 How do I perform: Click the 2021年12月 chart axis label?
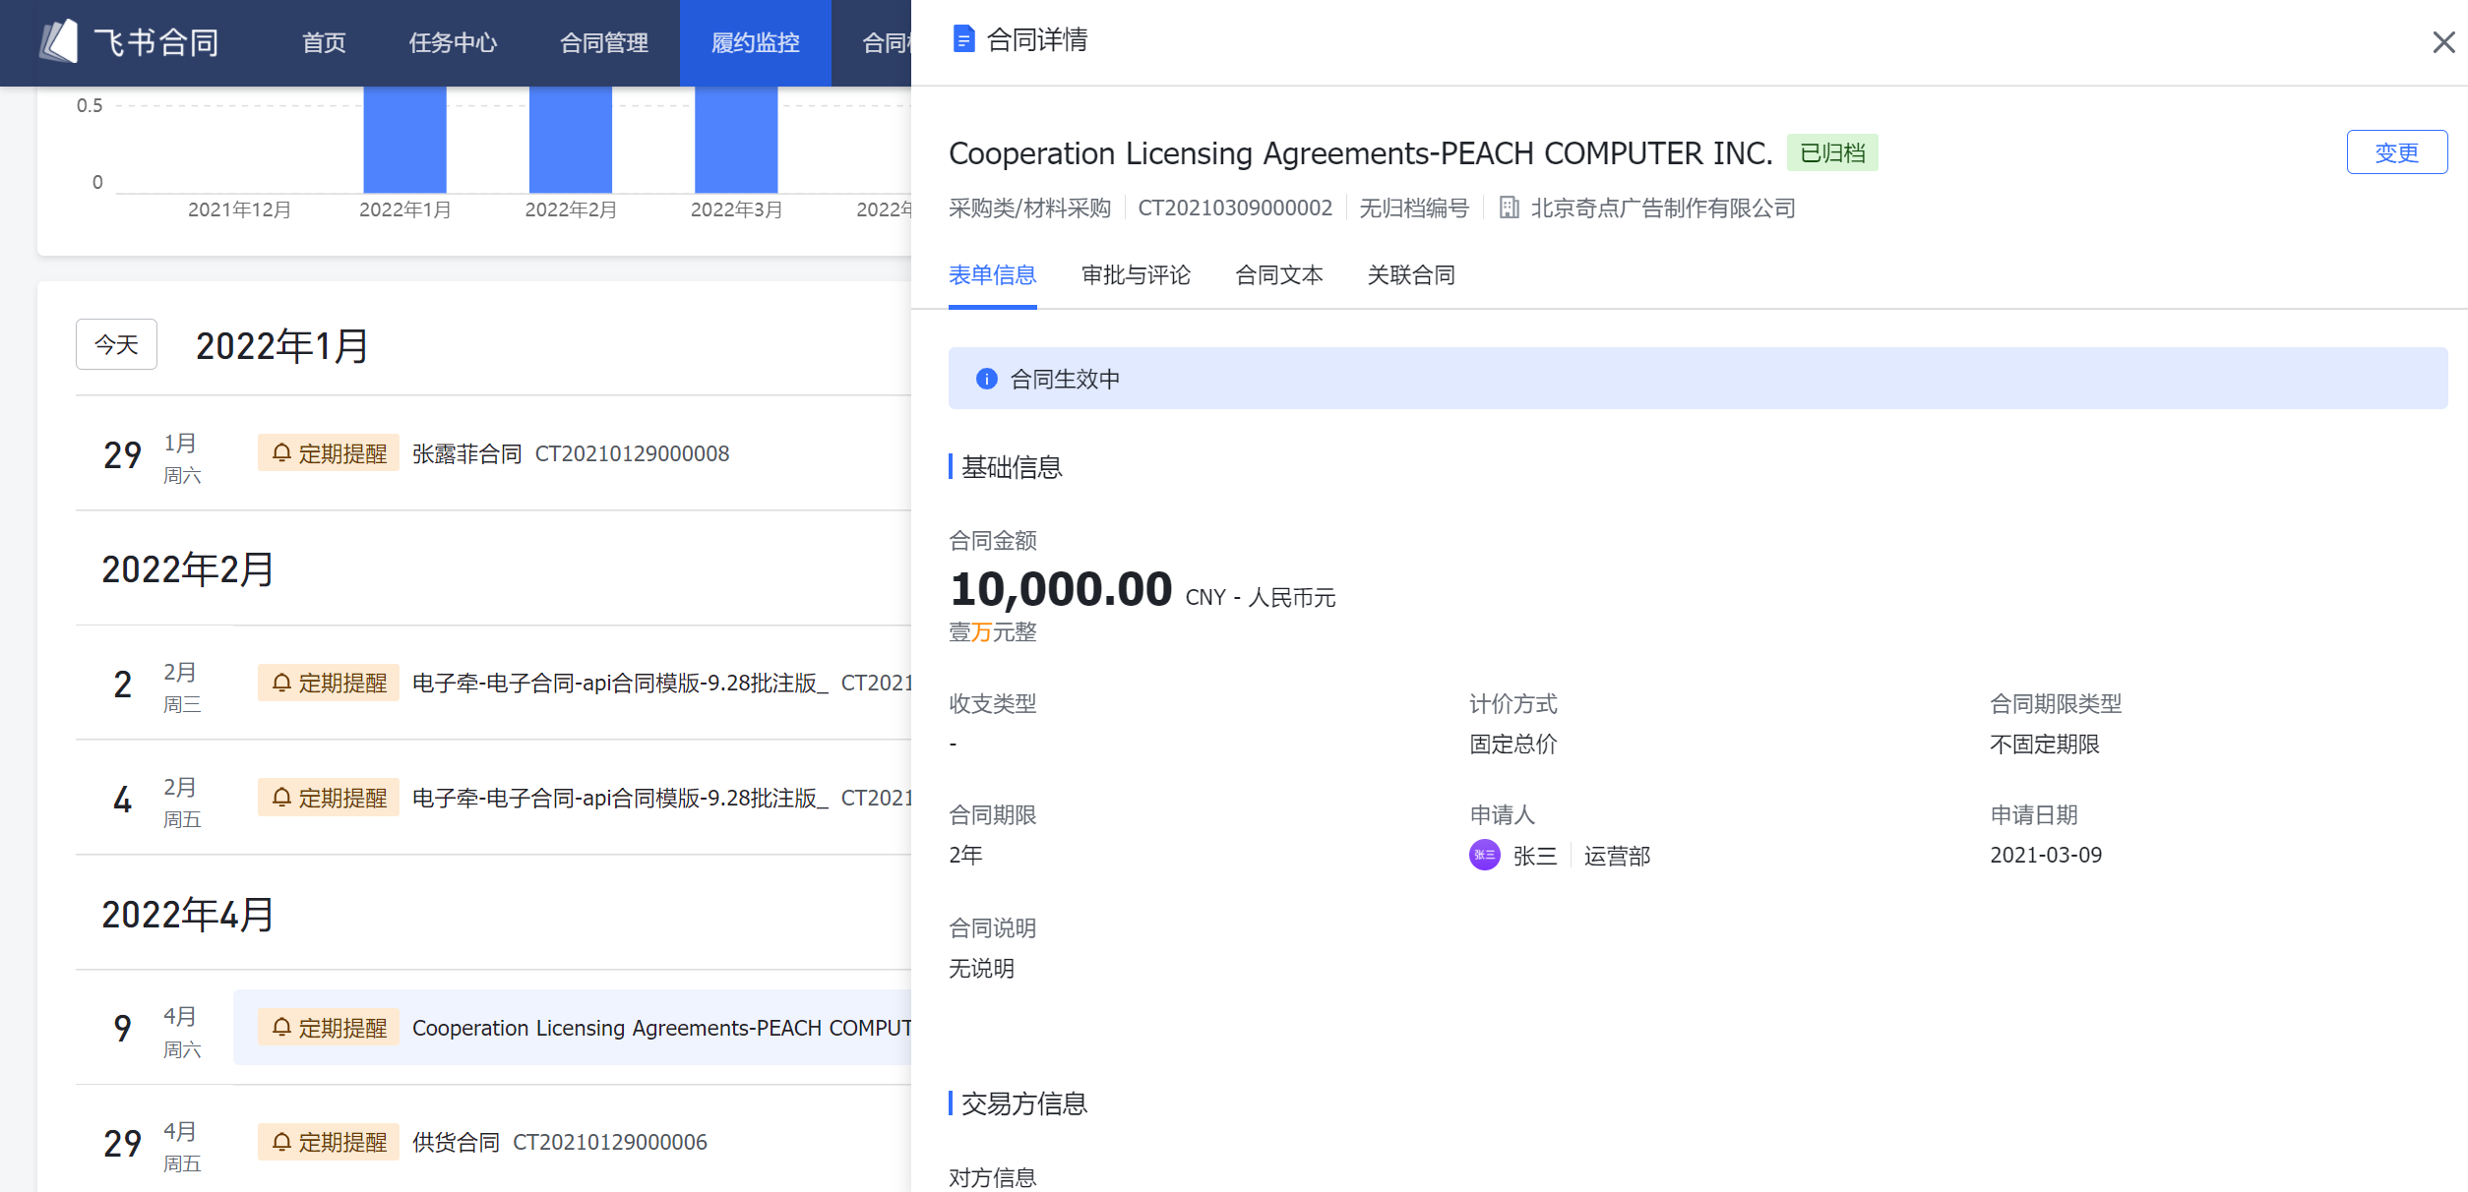point(239,209)
